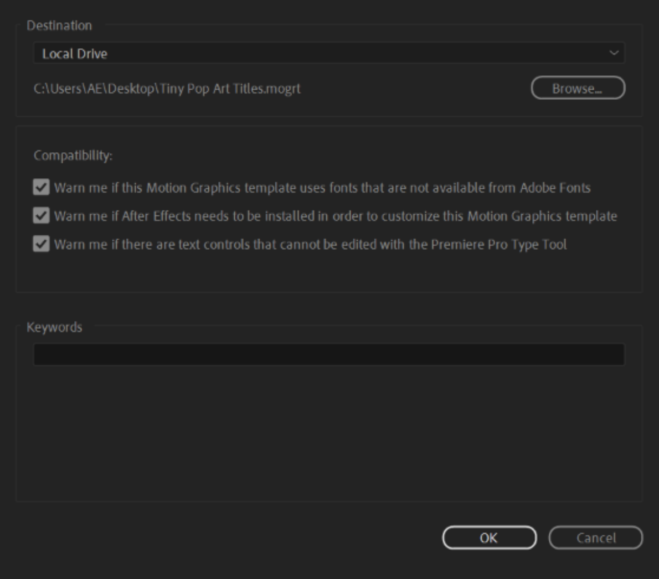
Task: Select the 'Local Drive' text in the dropdown
Action: pyautogui.click(x=75, y=54)
